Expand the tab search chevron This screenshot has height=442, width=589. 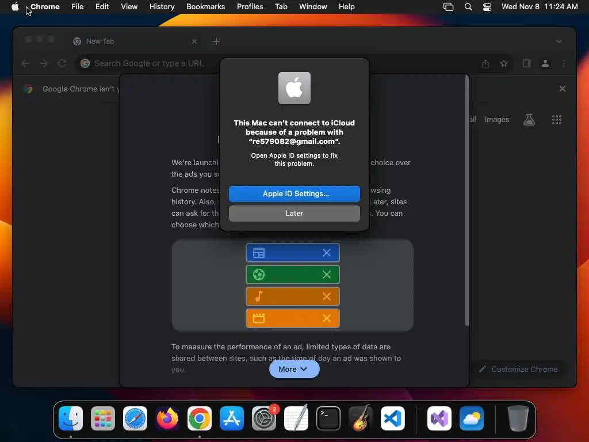coord(559,41)
